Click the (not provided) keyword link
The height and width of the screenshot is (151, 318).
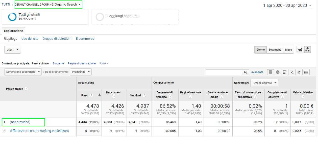[x=20, y=122]
